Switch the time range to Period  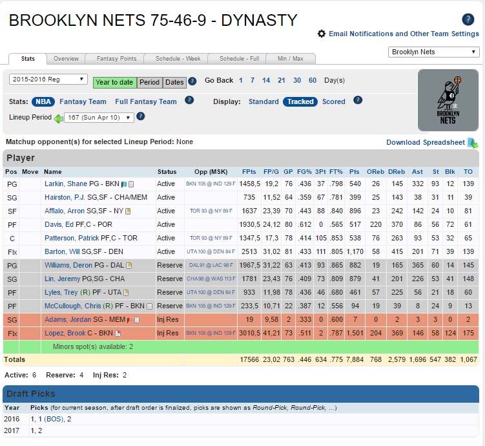pyautogui.click(x=149, y=82)
